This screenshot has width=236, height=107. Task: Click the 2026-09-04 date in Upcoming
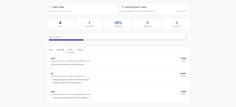184,11
